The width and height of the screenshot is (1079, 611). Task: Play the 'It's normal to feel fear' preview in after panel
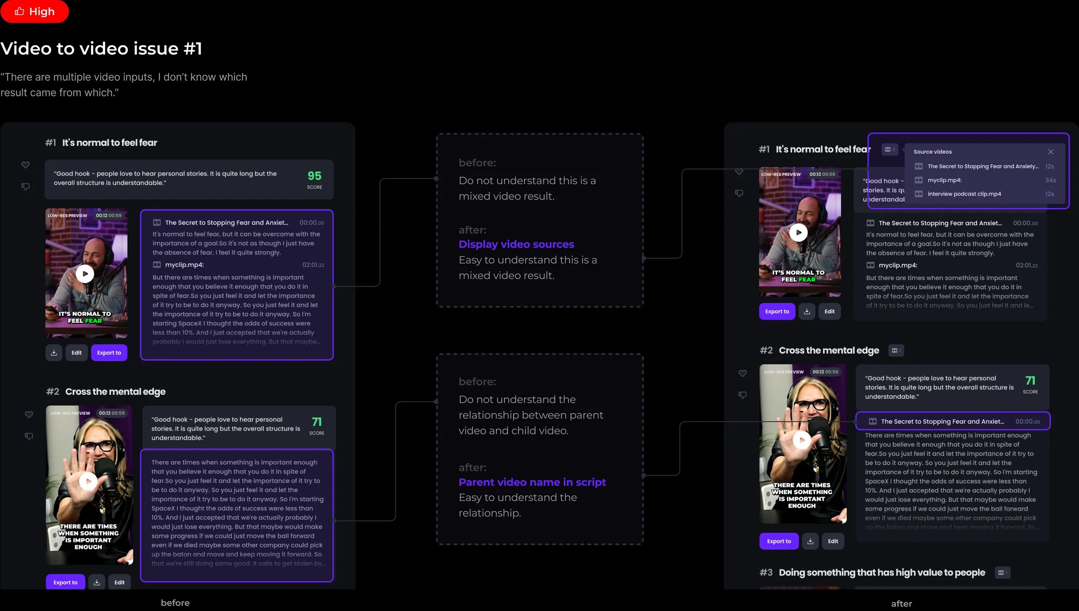(x=798, y=233)
